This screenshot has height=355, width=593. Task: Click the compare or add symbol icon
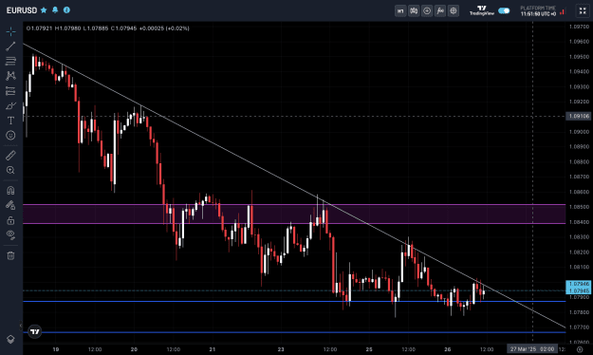pyautogui.click(x=427, y=11)
